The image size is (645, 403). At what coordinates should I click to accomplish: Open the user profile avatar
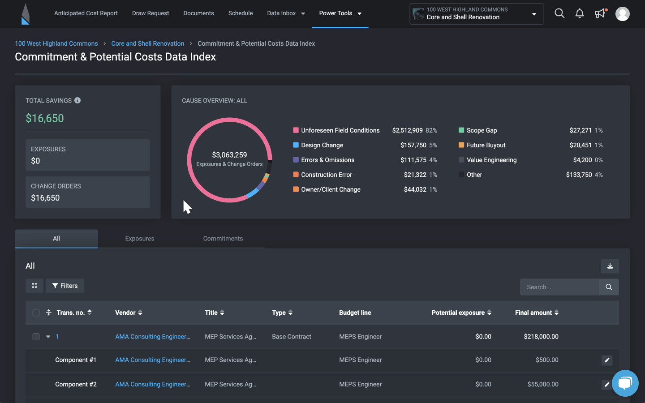click(623, 14)
